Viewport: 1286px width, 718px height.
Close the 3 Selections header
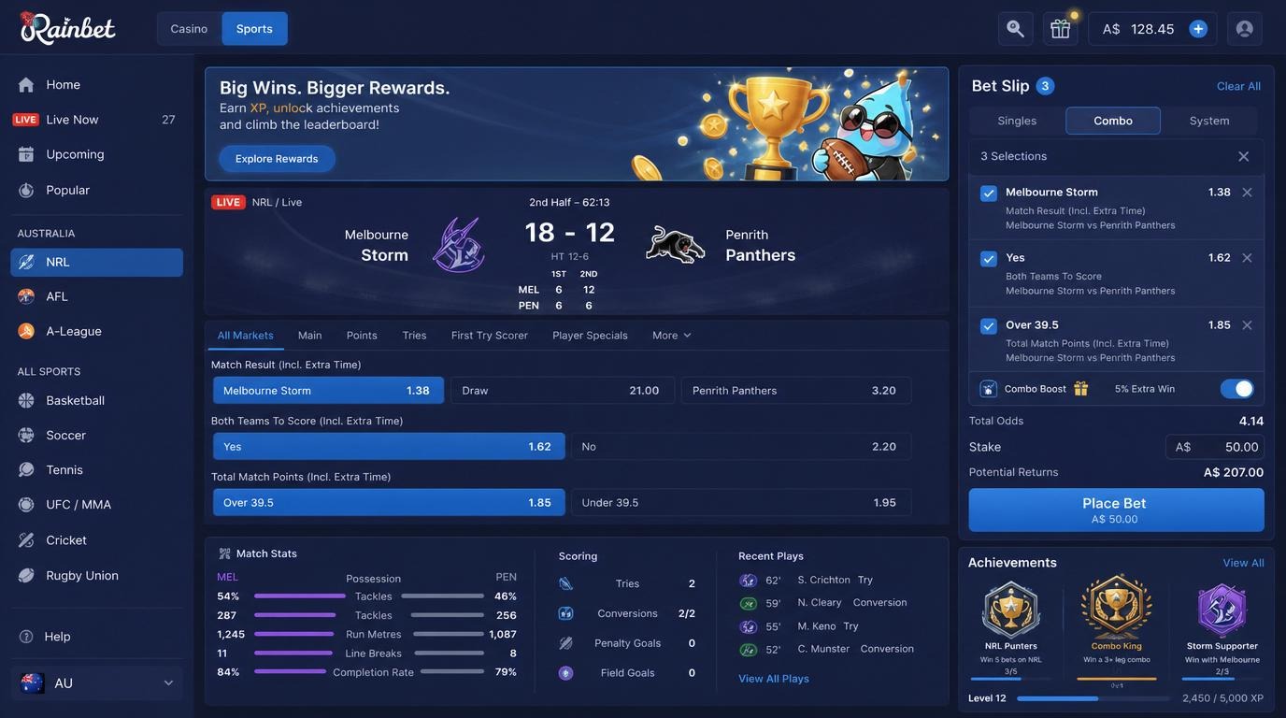1243,156
